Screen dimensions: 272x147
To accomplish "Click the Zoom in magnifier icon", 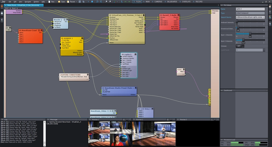I will tap(106, 2).
